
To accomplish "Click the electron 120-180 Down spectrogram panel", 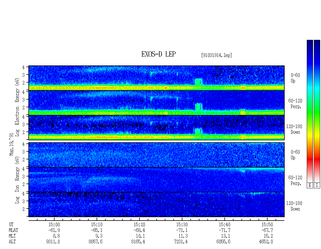I will pyautogui.click(x=157, y=127).
